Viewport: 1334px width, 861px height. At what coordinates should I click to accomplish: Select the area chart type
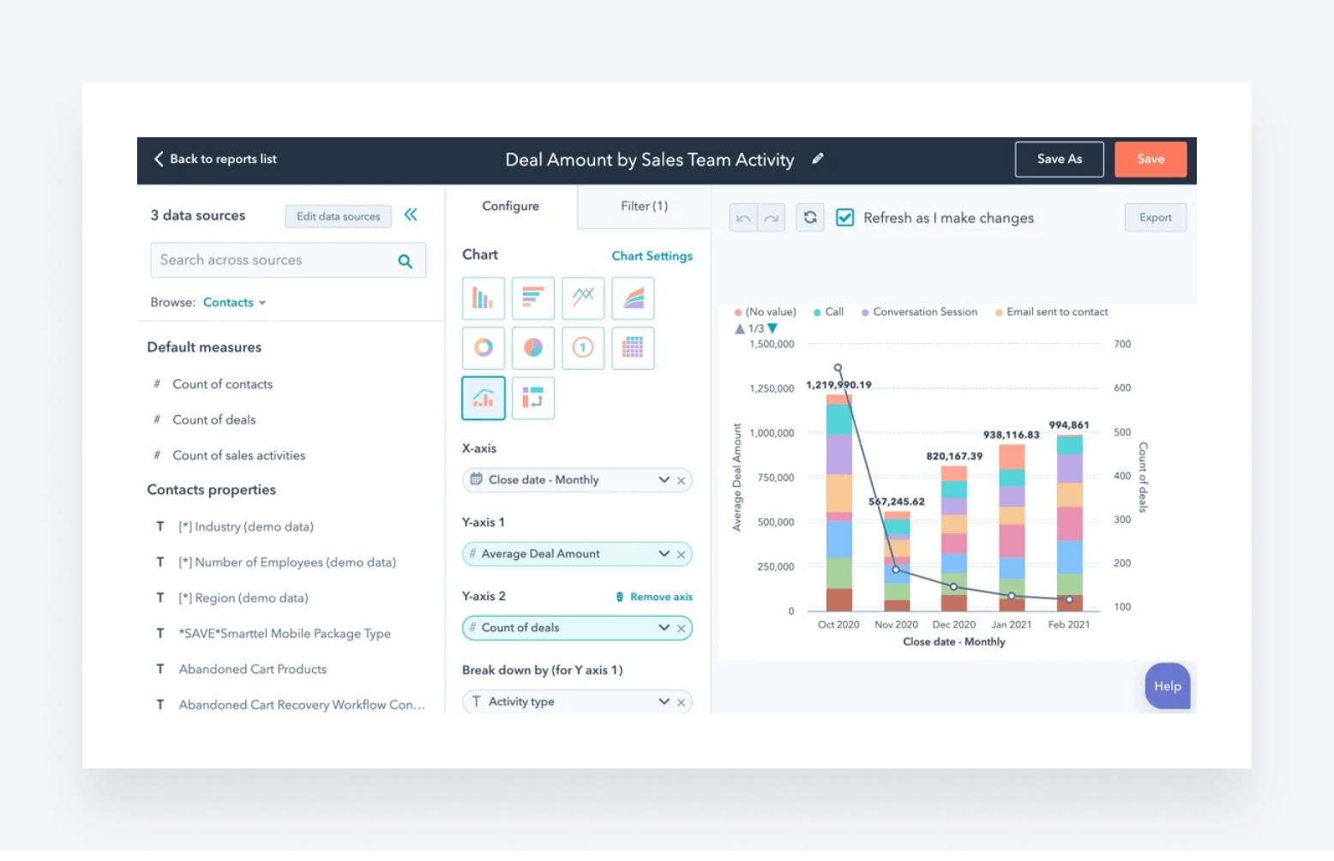pos(634,298)
